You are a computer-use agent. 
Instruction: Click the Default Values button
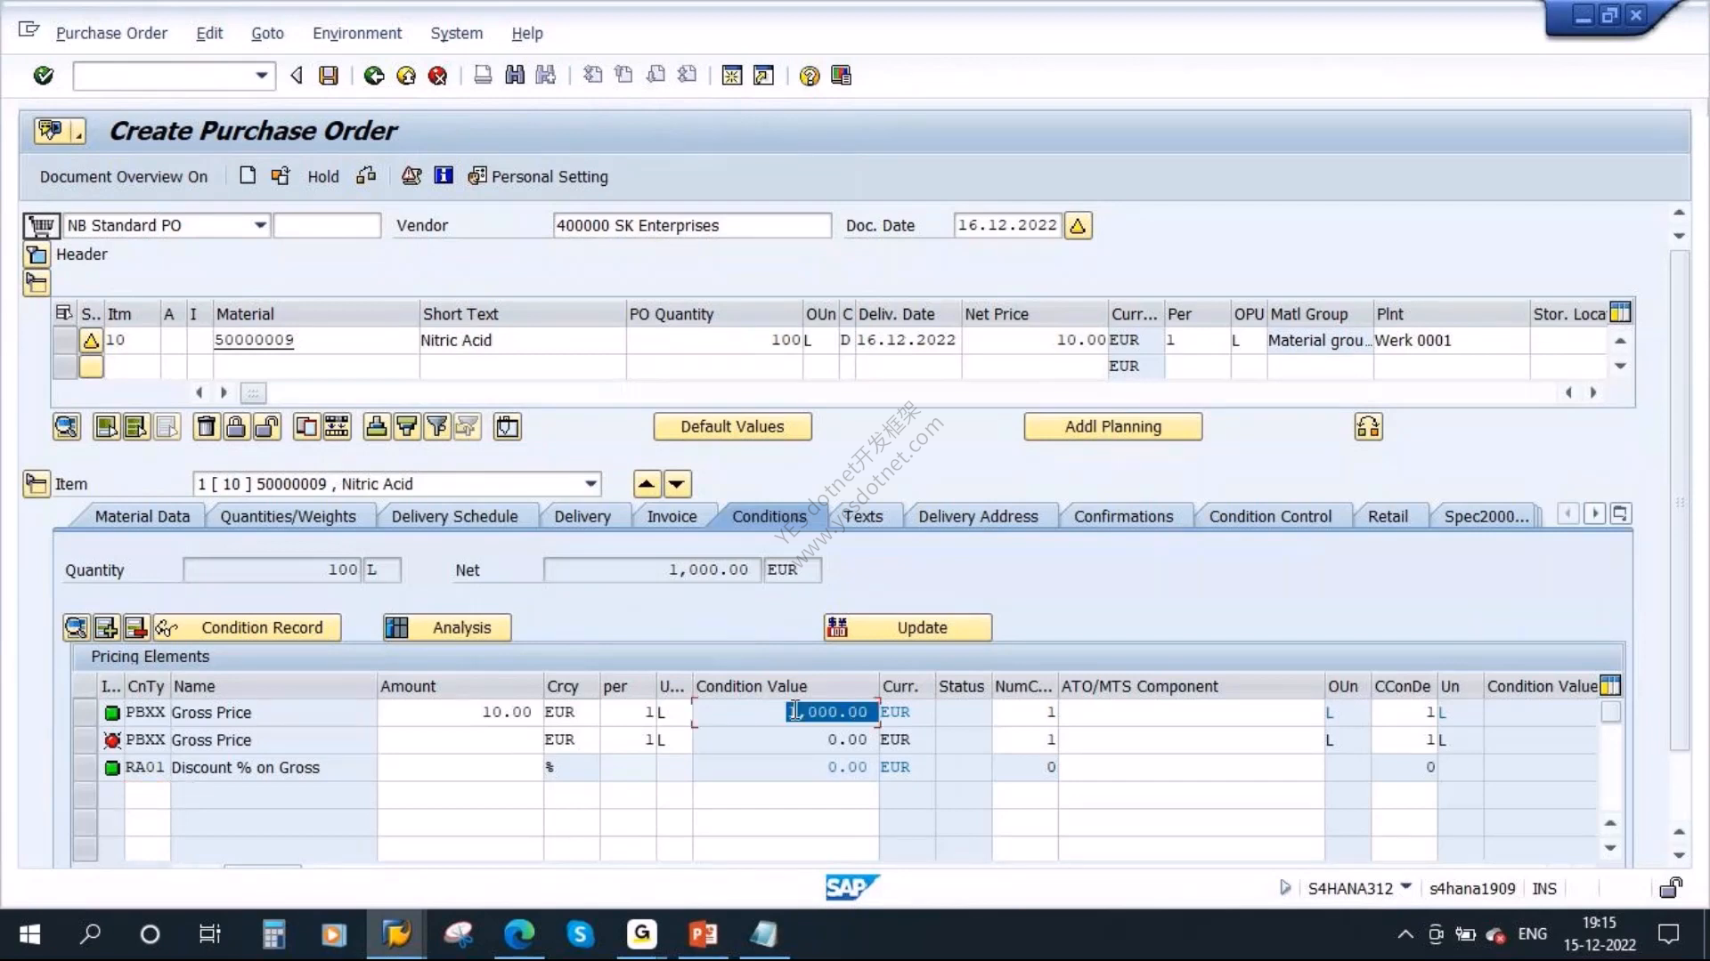pos(732,427)
